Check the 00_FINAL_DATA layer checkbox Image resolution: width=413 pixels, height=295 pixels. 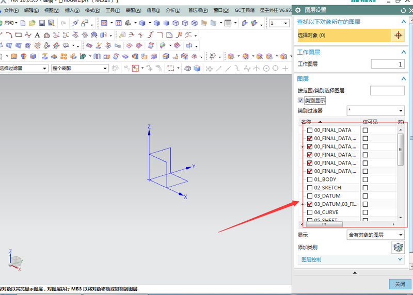click(x=310, y=130)
